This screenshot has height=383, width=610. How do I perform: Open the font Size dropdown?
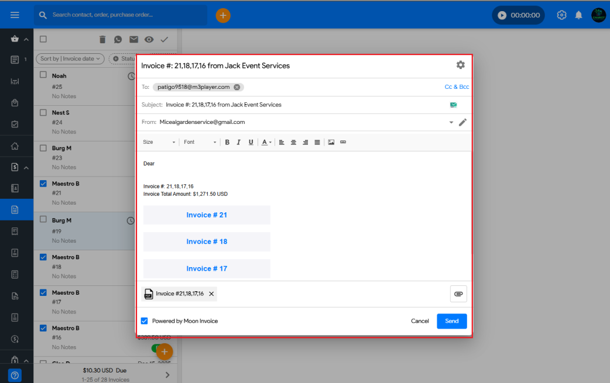point(159,142)
